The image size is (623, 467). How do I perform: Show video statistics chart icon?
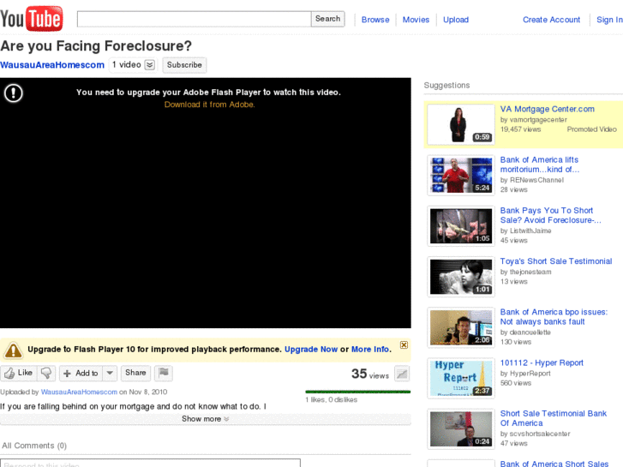402,374
